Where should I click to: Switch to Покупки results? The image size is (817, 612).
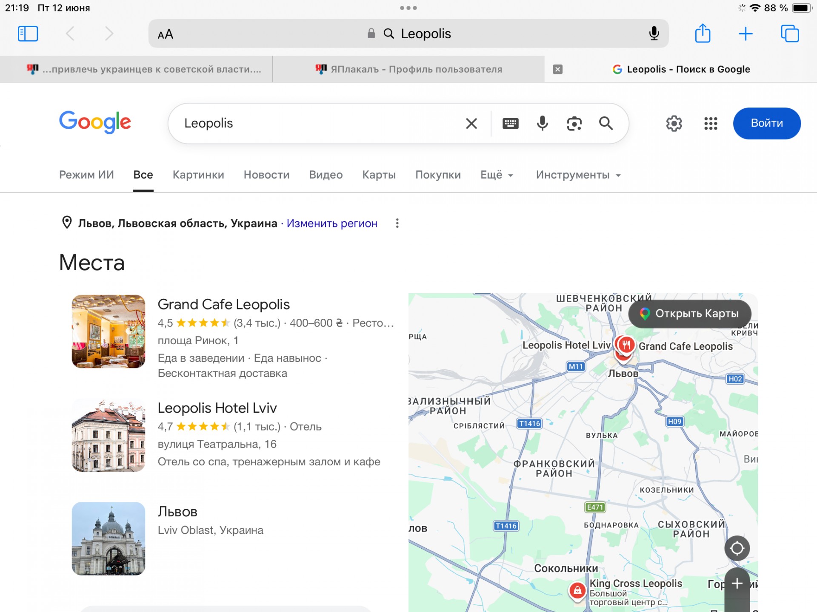click(438, 175)
